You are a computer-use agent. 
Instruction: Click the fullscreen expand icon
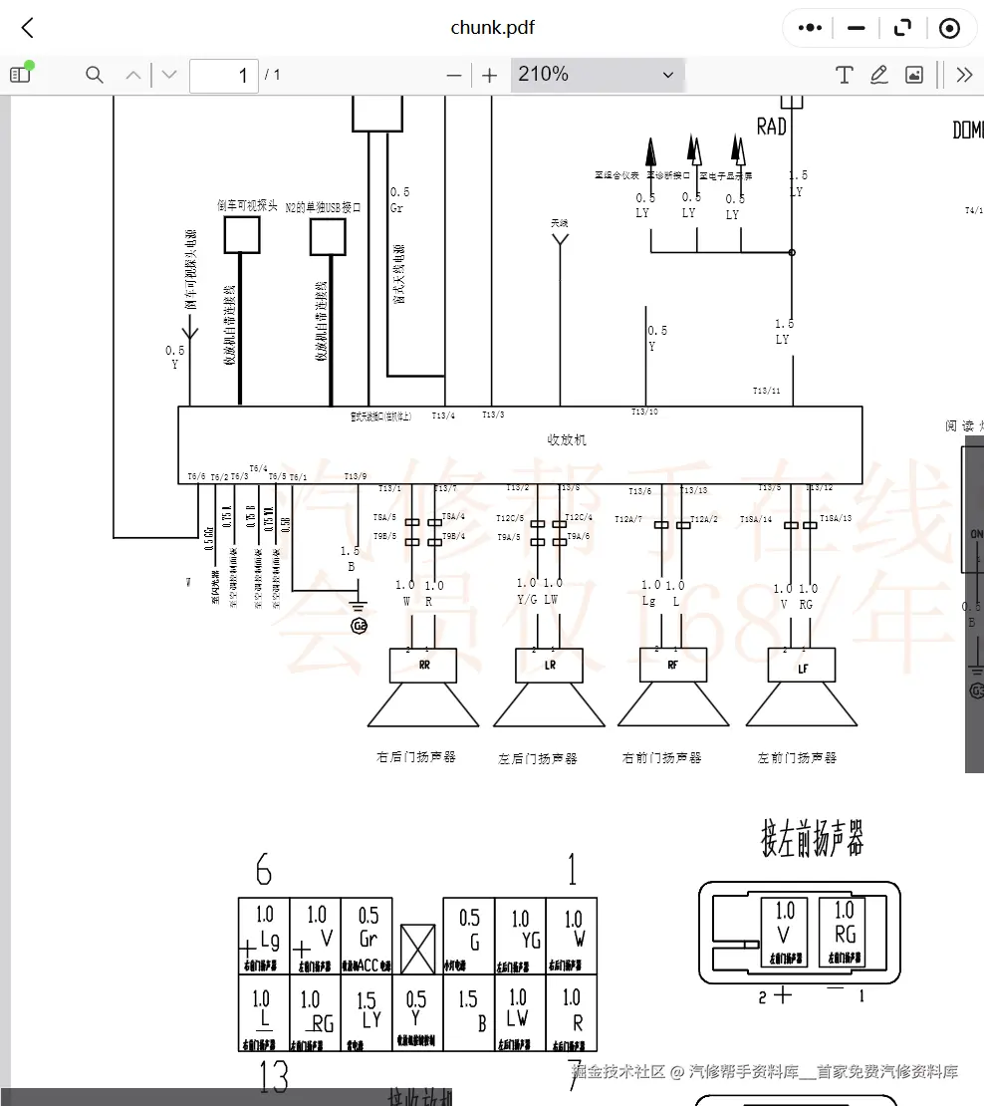pyautogui.click(x=902, y=28)
